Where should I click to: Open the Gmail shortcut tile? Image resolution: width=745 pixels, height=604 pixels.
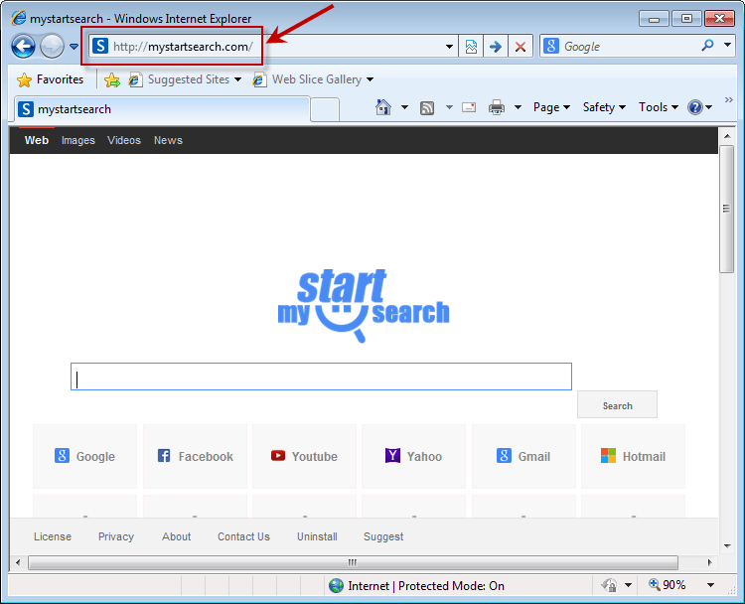tap(523, 456)
